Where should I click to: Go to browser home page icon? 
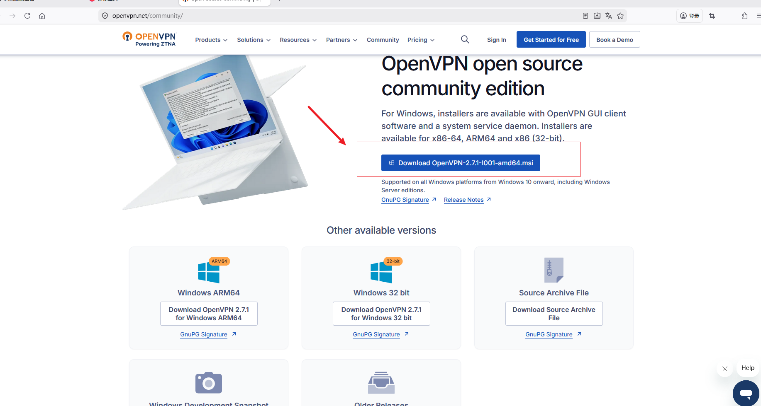tap(42, 16)
